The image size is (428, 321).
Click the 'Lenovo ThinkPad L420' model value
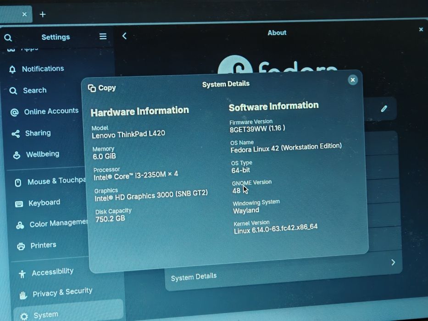tap(128, 134)
